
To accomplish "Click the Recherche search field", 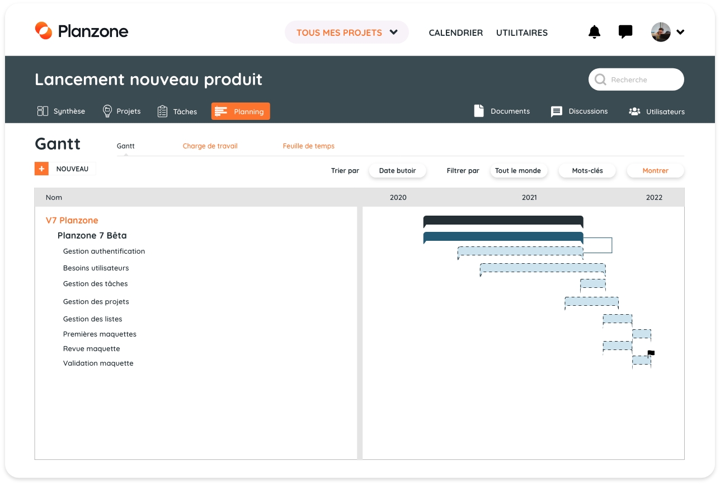I will point(636,80).
